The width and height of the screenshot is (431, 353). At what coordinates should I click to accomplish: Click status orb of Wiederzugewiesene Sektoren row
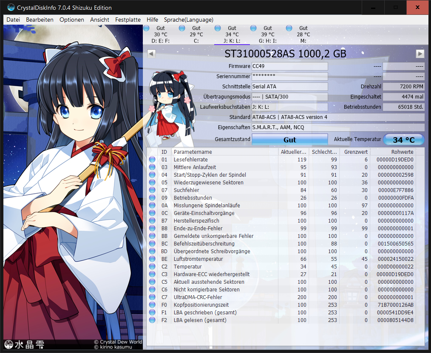click(x=152, y=182)
